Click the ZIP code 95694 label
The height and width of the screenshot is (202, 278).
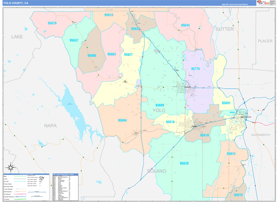(122, 120)
